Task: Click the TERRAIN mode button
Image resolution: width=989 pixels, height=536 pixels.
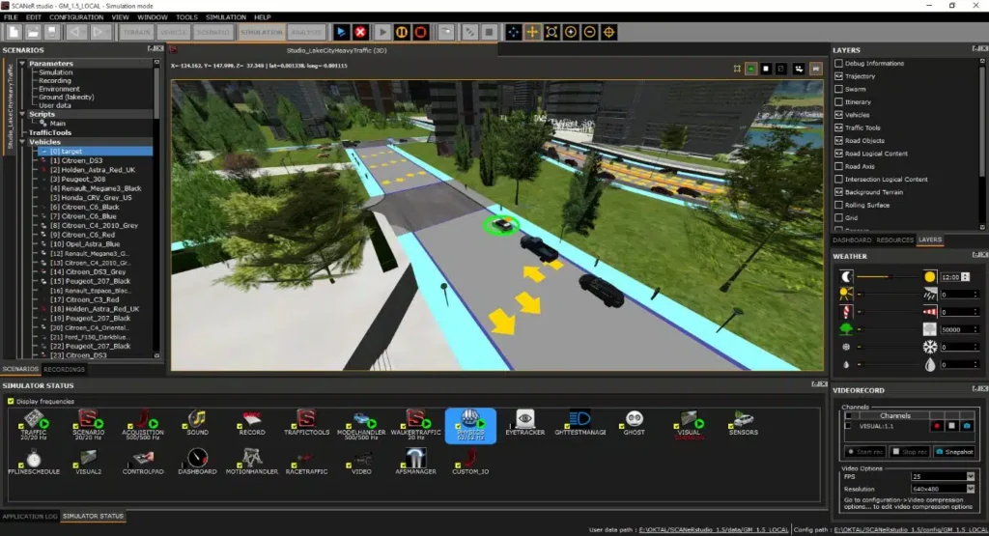Action: [136, 32]
